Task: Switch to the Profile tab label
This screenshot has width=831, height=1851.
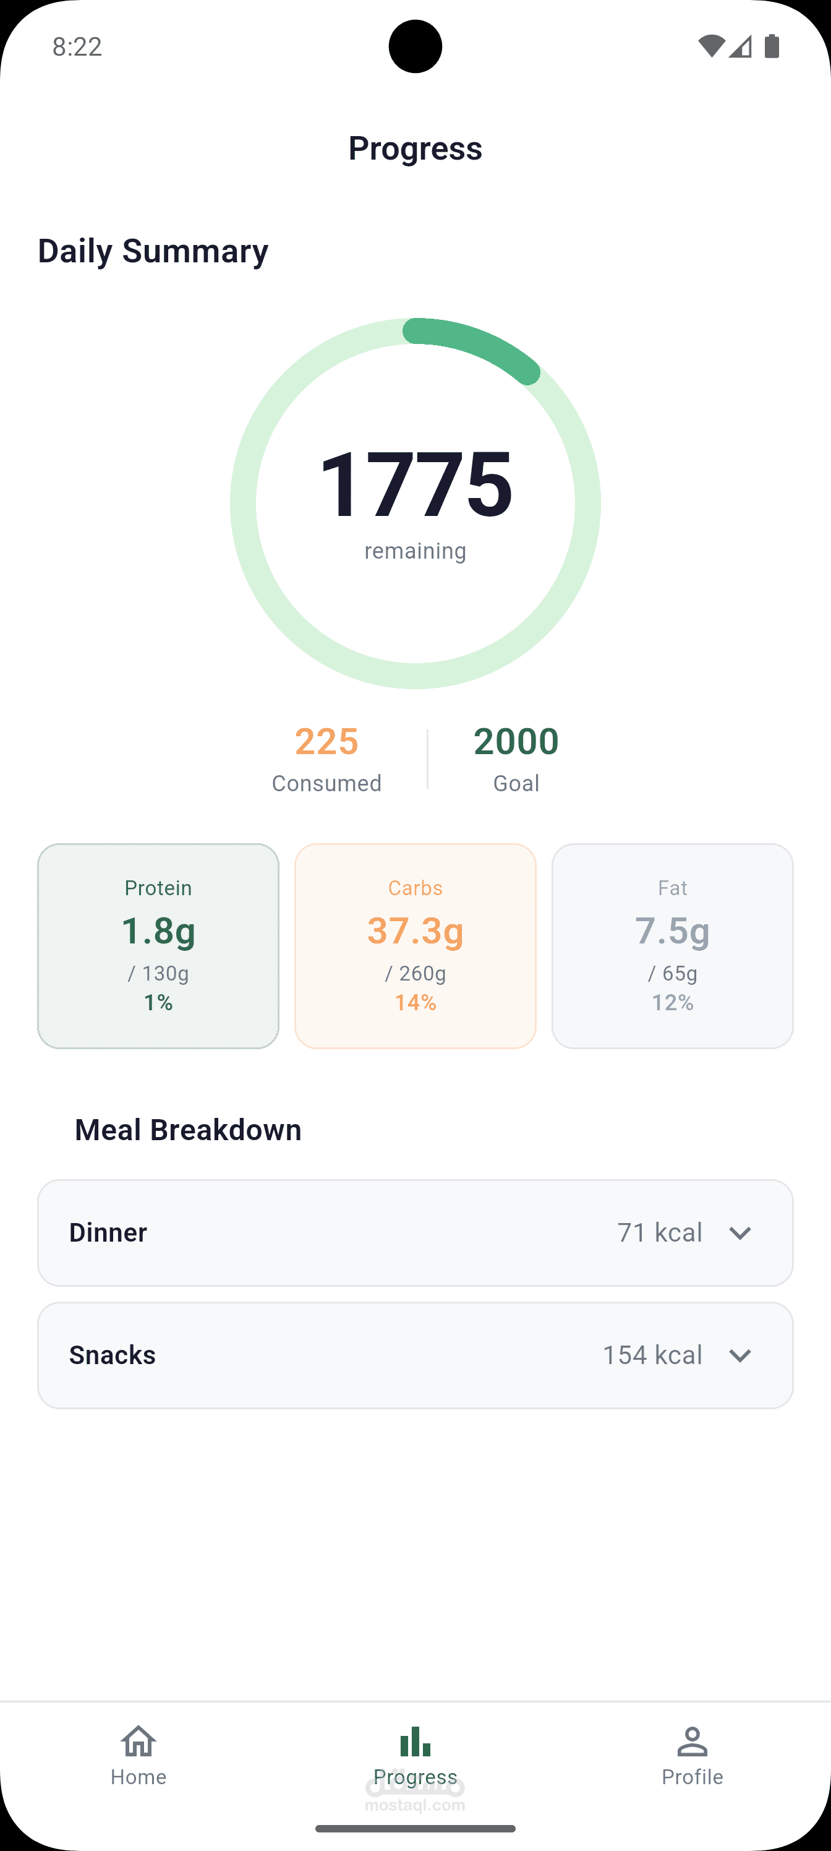Action: pos(692,1777)
